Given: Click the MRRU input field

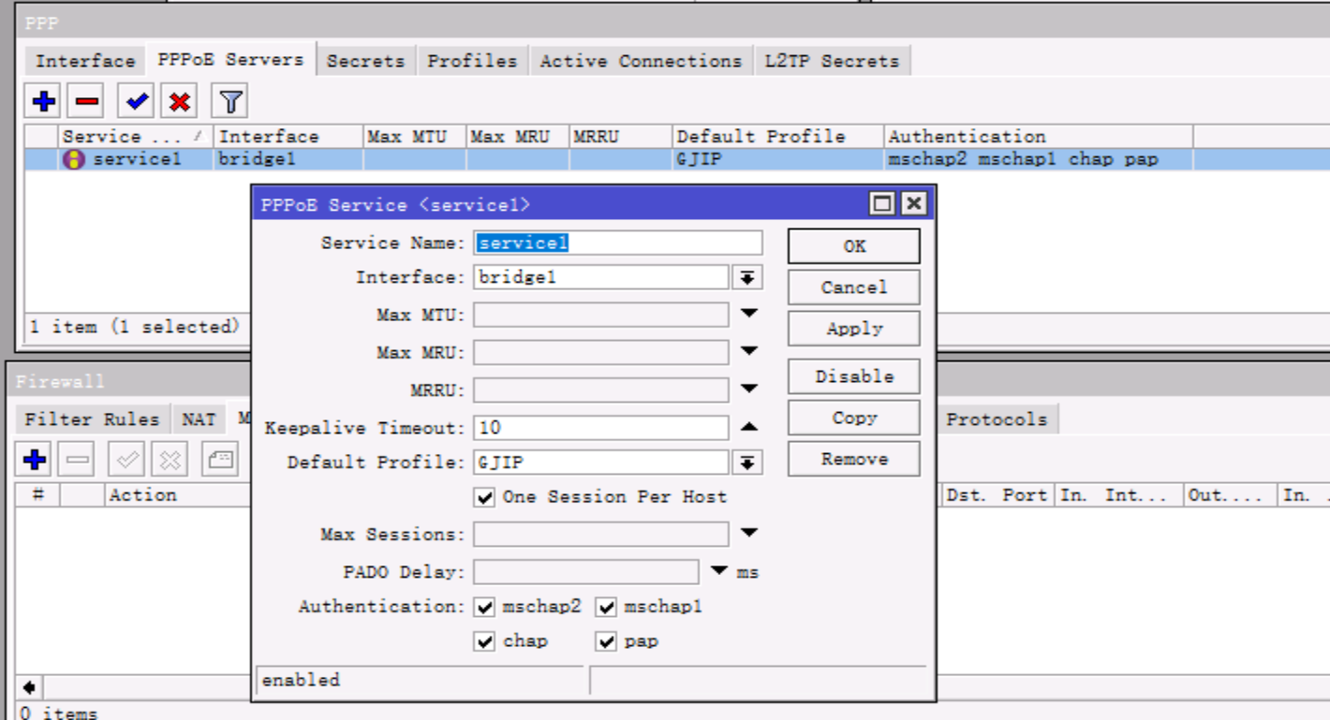Looking at the screenshot, I should 600,390.
